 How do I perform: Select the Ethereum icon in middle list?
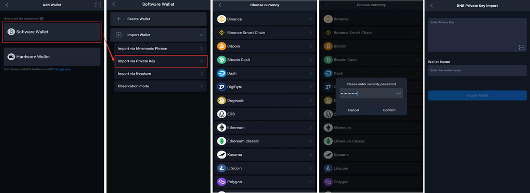(x=222, y=127)
